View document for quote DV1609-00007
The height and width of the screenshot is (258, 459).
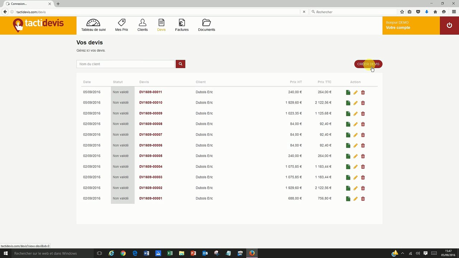point(348,135)
